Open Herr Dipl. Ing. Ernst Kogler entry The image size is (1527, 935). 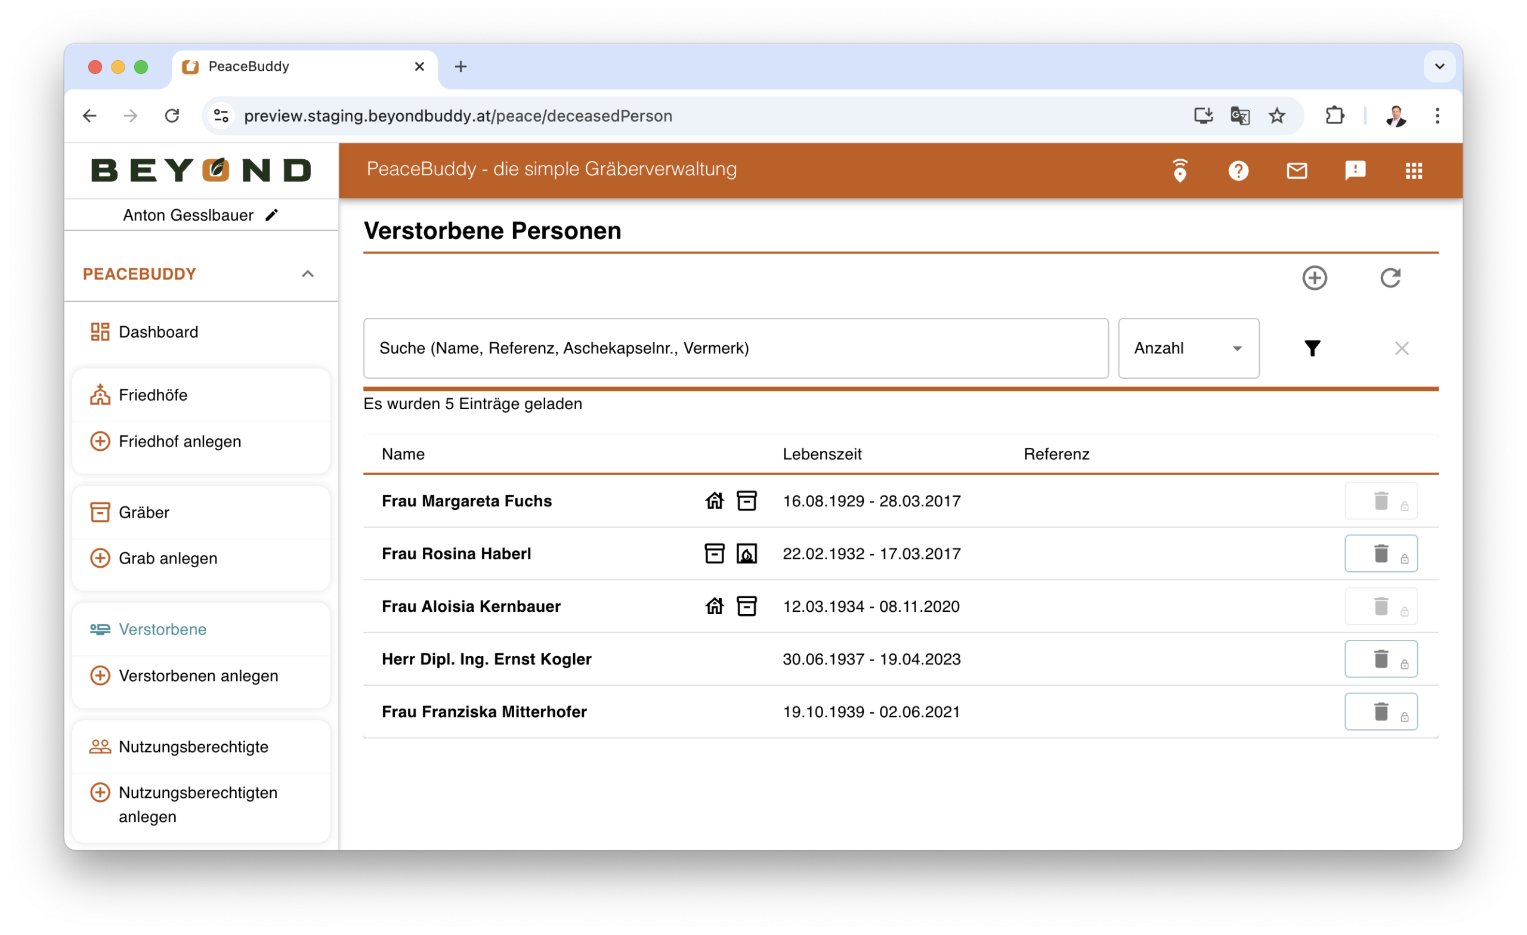(x=487, y=659)
